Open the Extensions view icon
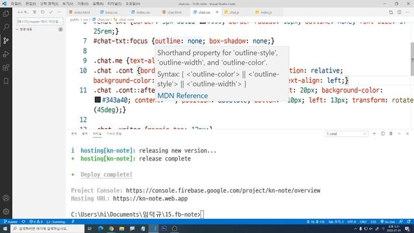 (6, 67)
